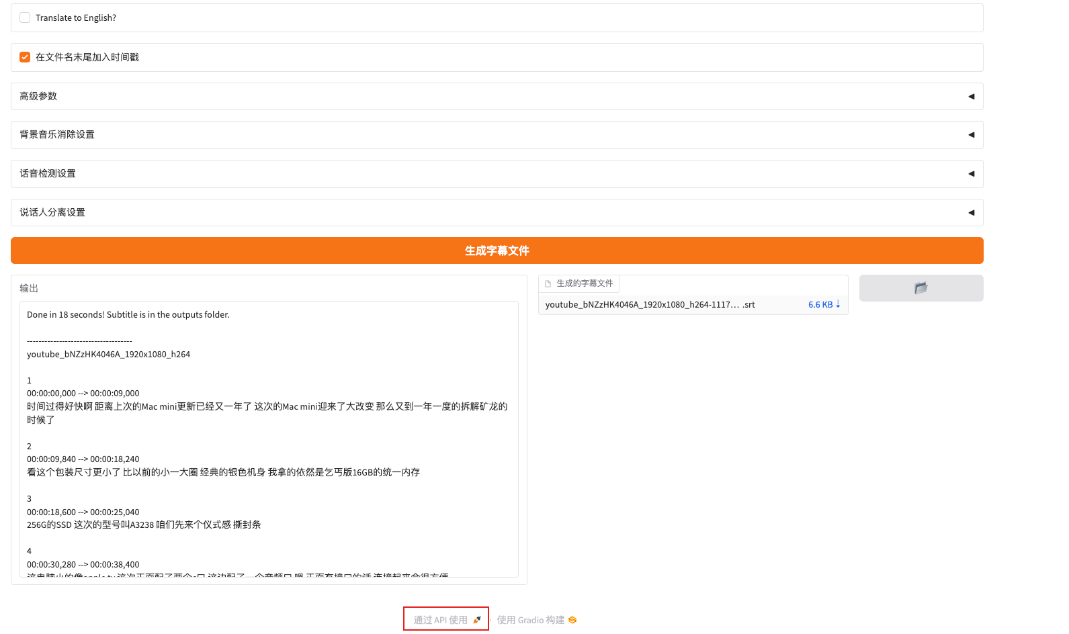Click the download arrow next to 6.6 KB

tap(838, 304)
